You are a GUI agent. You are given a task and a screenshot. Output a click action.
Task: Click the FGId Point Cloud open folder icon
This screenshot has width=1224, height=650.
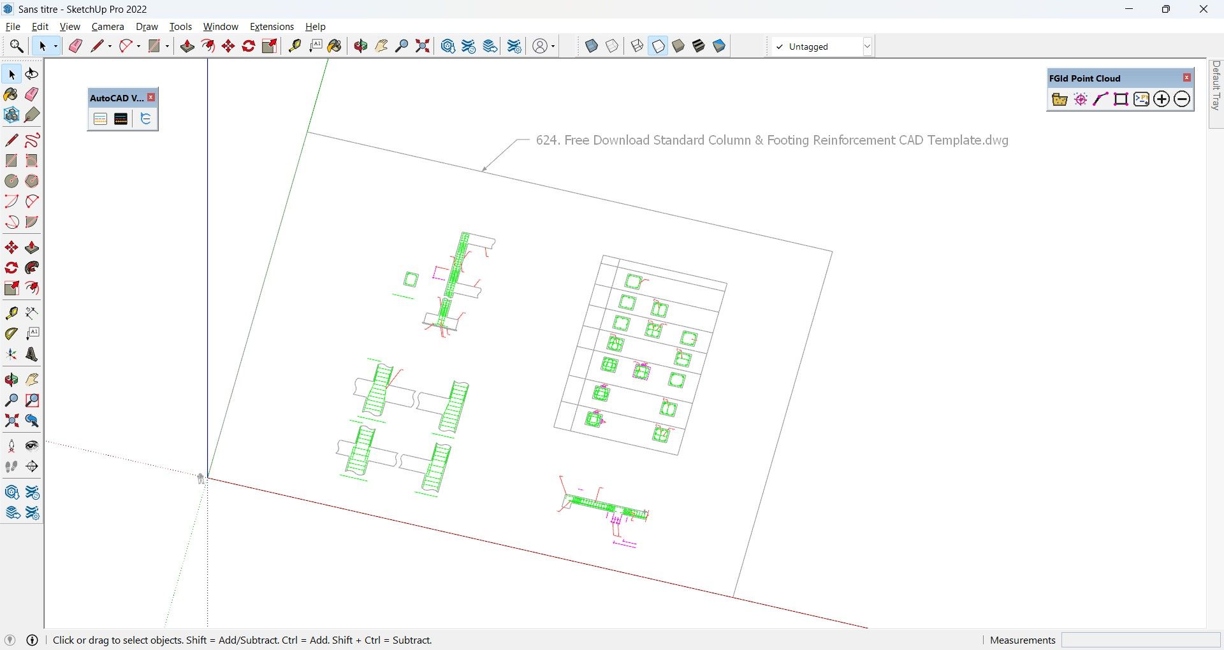(1060, 99)
